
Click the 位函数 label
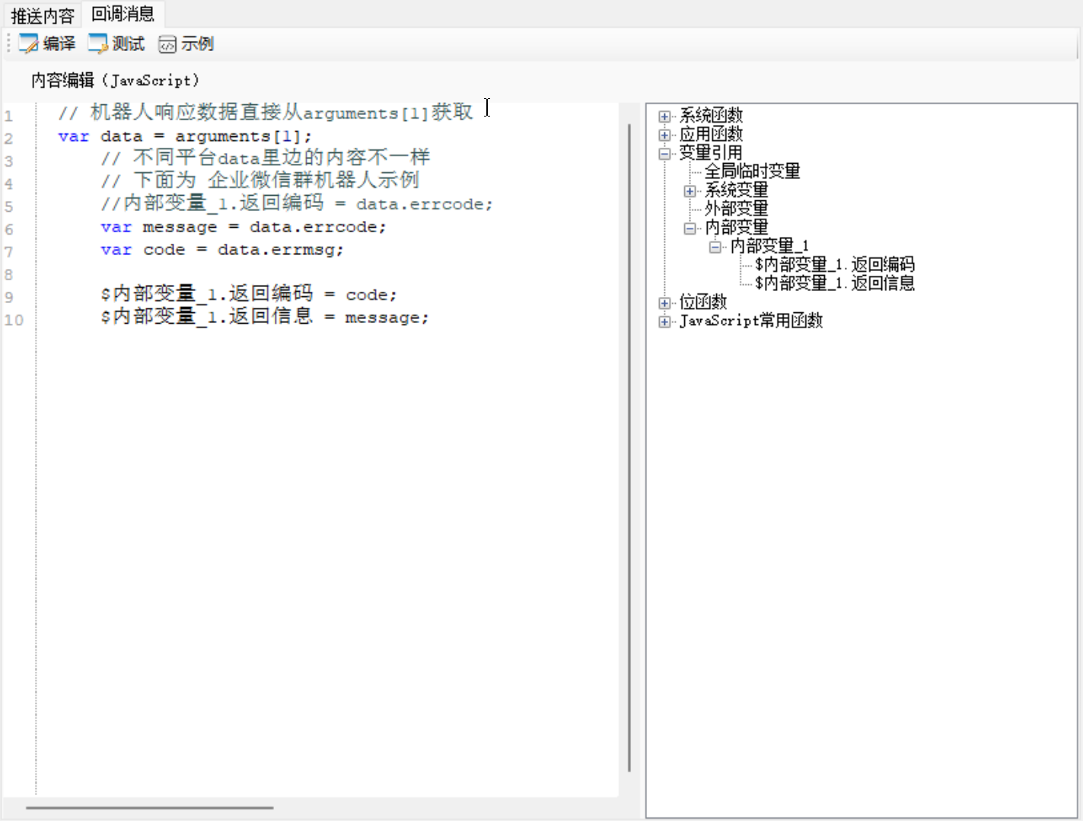click(703, 302)
